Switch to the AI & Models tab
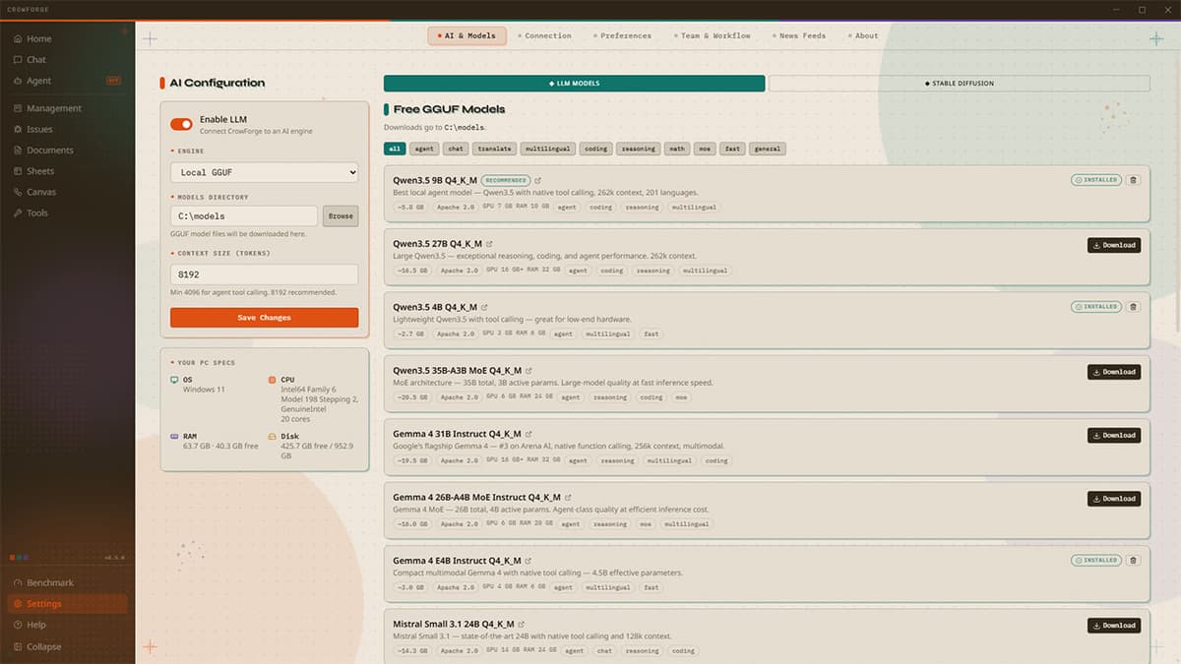The image size is (1181, 664). [467, 35]
